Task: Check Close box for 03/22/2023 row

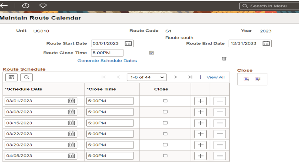Action: coord(165,134)
